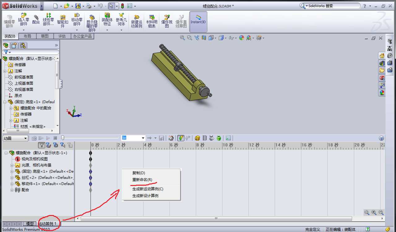Click the Spring icon in motion toolbar
The width and height of the screenshot is (396, 232).
(x=204, y=138)
